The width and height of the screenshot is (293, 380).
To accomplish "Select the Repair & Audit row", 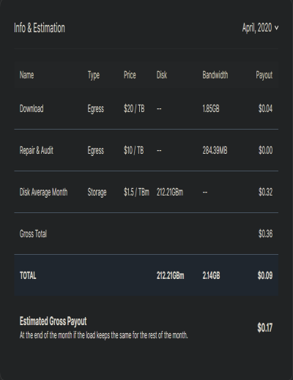I will [x=146, y=150].
